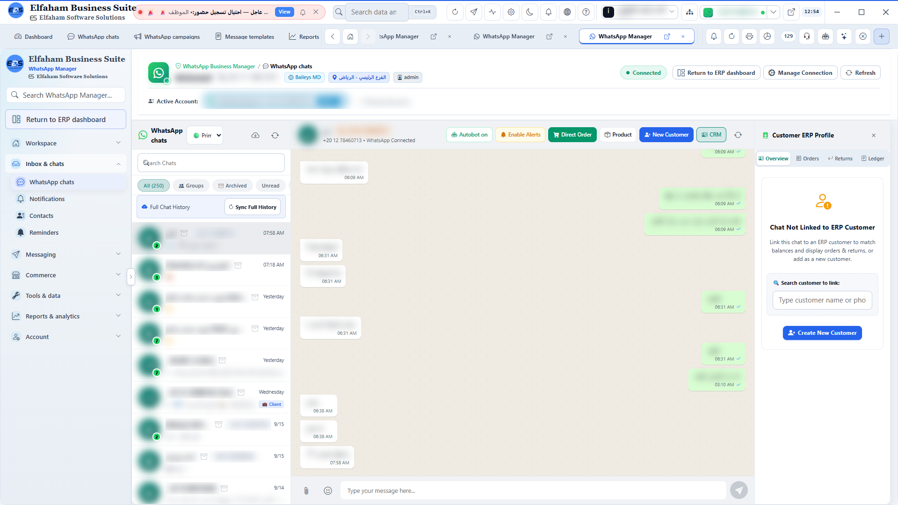This screenshot has height=505, width=898.
Task: Click customer name search field in ERP panel
Action: 822,300
